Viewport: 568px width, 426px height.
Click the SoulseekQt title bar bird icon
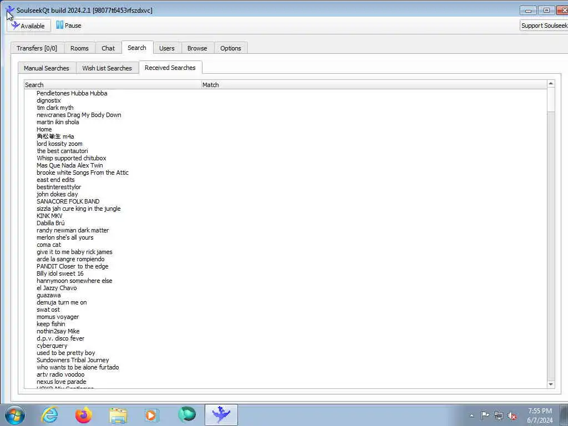pos(10,11)
